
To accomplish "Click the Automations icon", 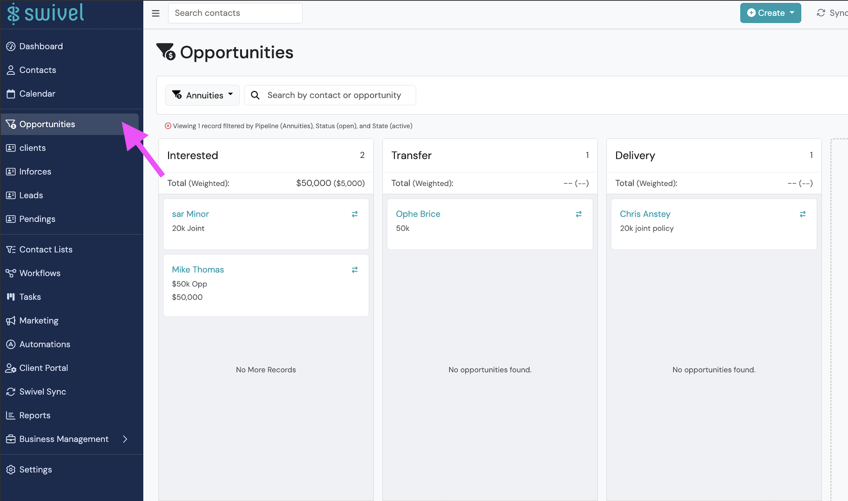I will pyautogui.click(x=11, y=344).
